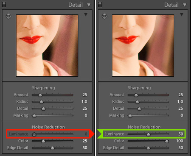
Task: Toggle the Detail panel switch in left panel
Action: [x=4, y=5]
